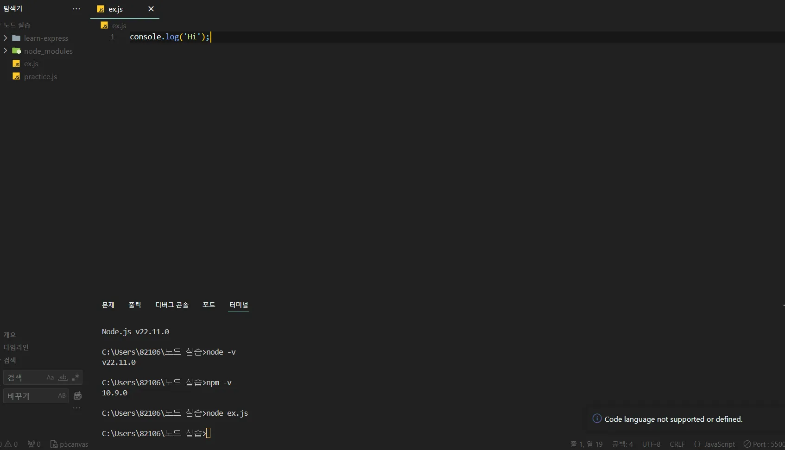Open the explorer panel more actions menu
This screenshot has height=450, width=785.
[x=76, y=9]
